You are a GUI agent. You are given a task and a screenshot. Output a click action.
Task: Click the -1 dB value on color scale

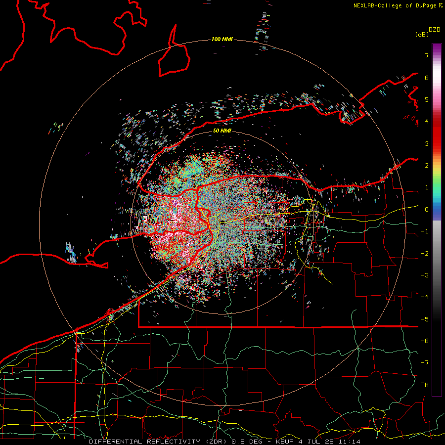(x=425, y=231)
